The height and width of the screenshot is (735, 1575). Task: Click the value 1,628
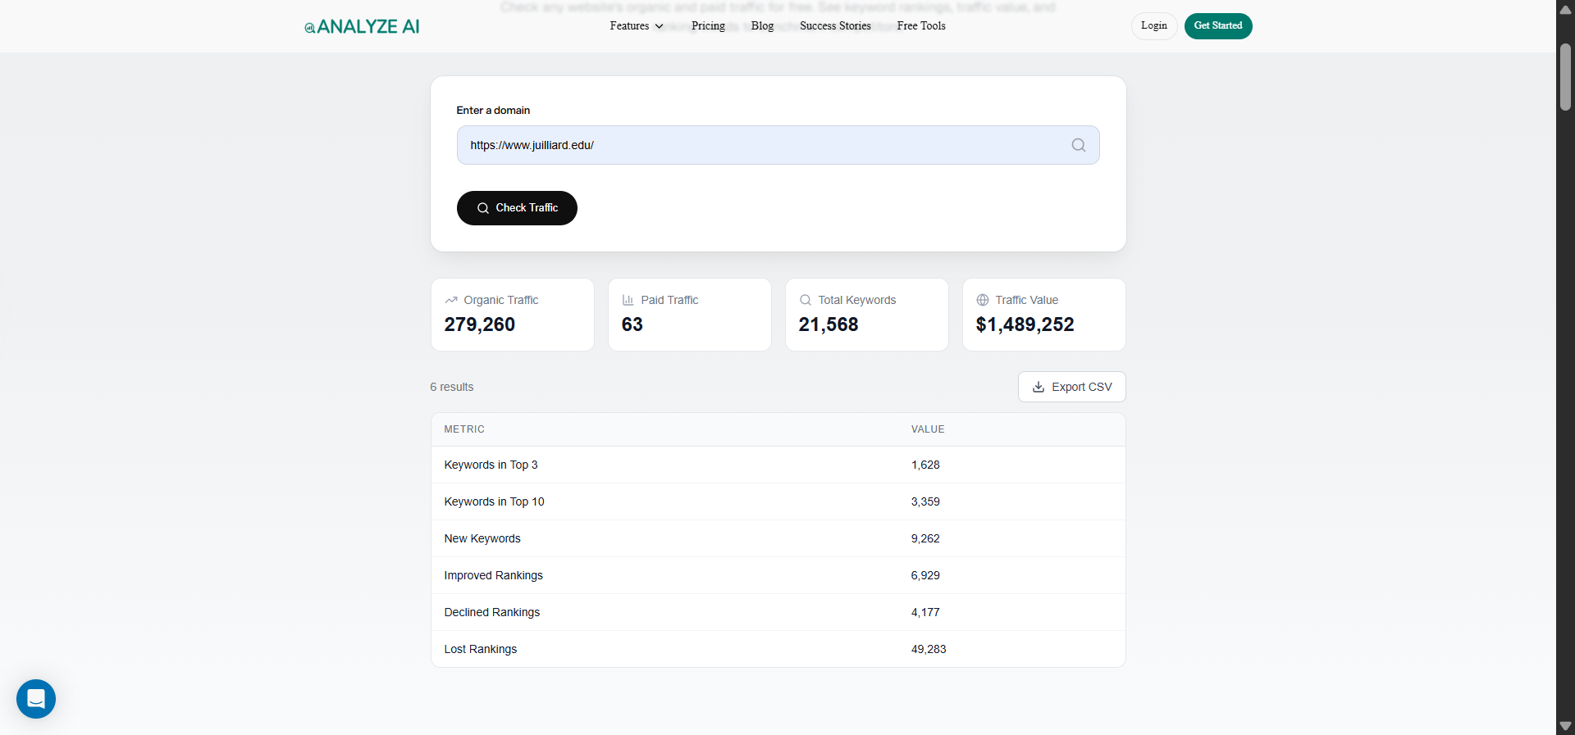pos(925,465)
